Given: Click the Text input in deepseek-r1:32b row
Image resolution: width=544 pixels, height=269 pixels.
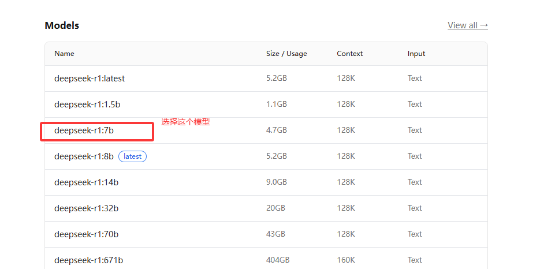Looking at the screenshot, I should (415, 208).
